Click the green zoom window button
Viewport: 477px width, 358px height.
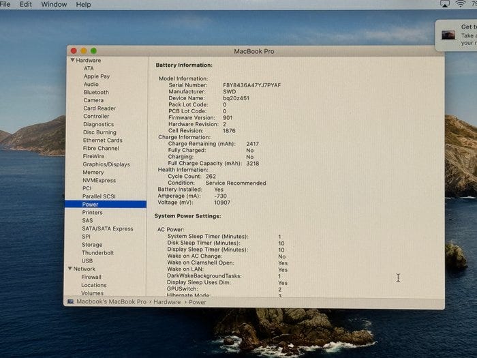point(93,51)
